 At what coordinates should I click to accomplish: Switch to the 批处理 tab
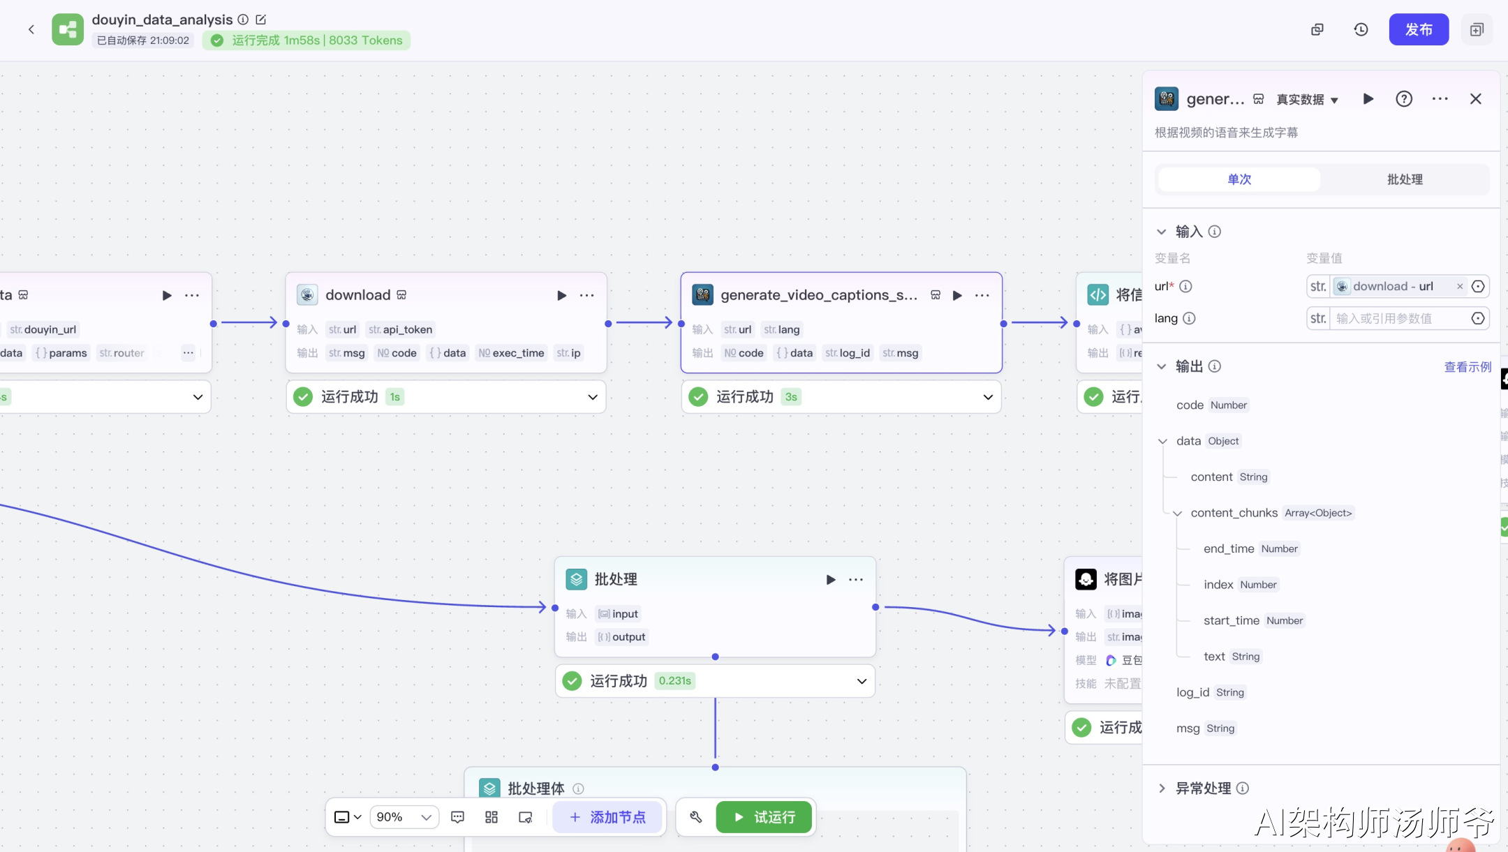[x=1404, y=179]
